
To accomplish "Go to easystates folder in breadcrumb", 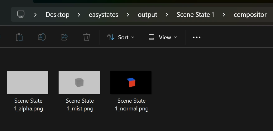I will pyautogui.click(x=103, y=15).
